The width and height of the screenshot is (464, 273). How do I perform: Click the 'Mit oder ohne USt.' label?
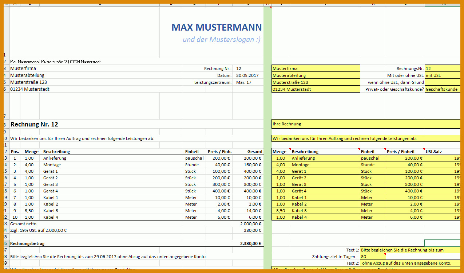(406, 75)
